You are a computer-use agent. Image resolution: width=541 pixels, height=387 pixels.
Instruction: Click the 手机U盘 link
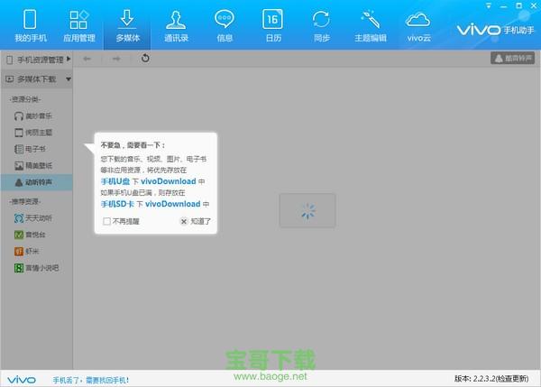[115, 181]
